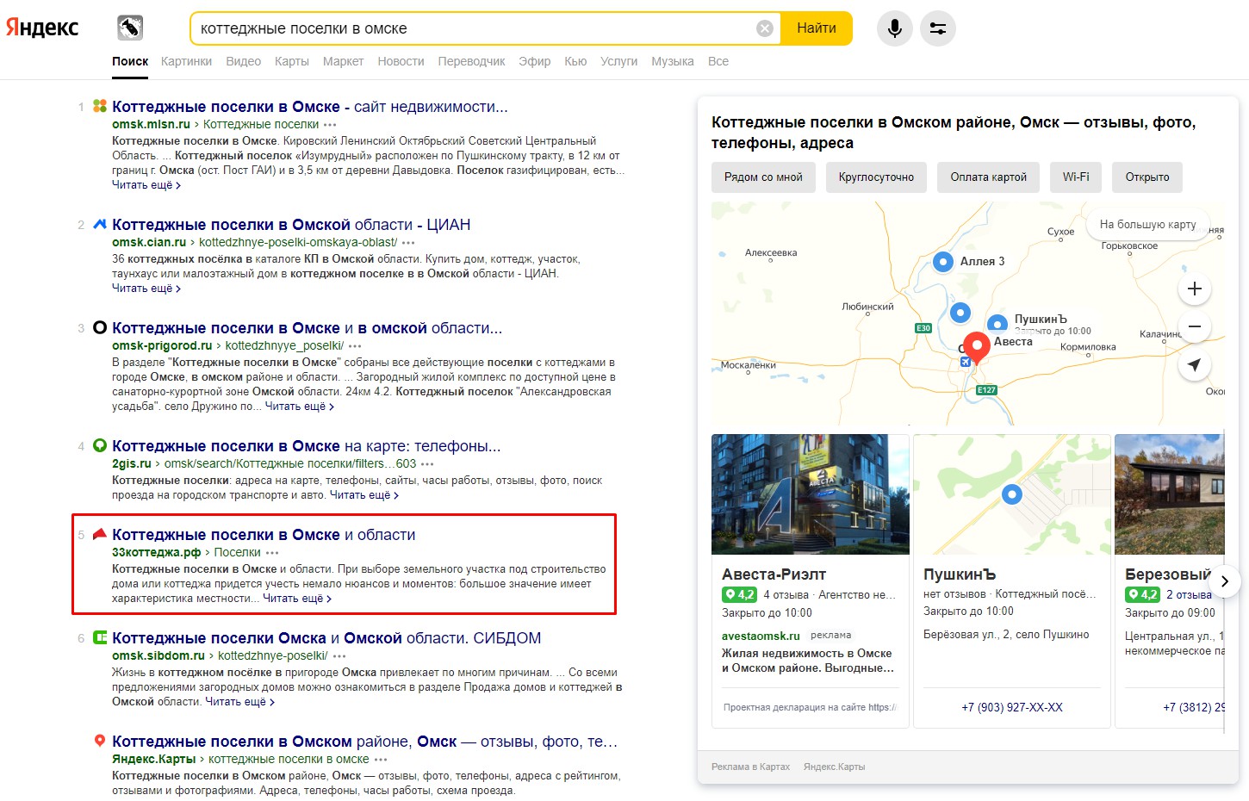
Task: Expand 'Читать ещё' for the ЦИАН result
Action: pyautogui.click(x=146, y=289)
